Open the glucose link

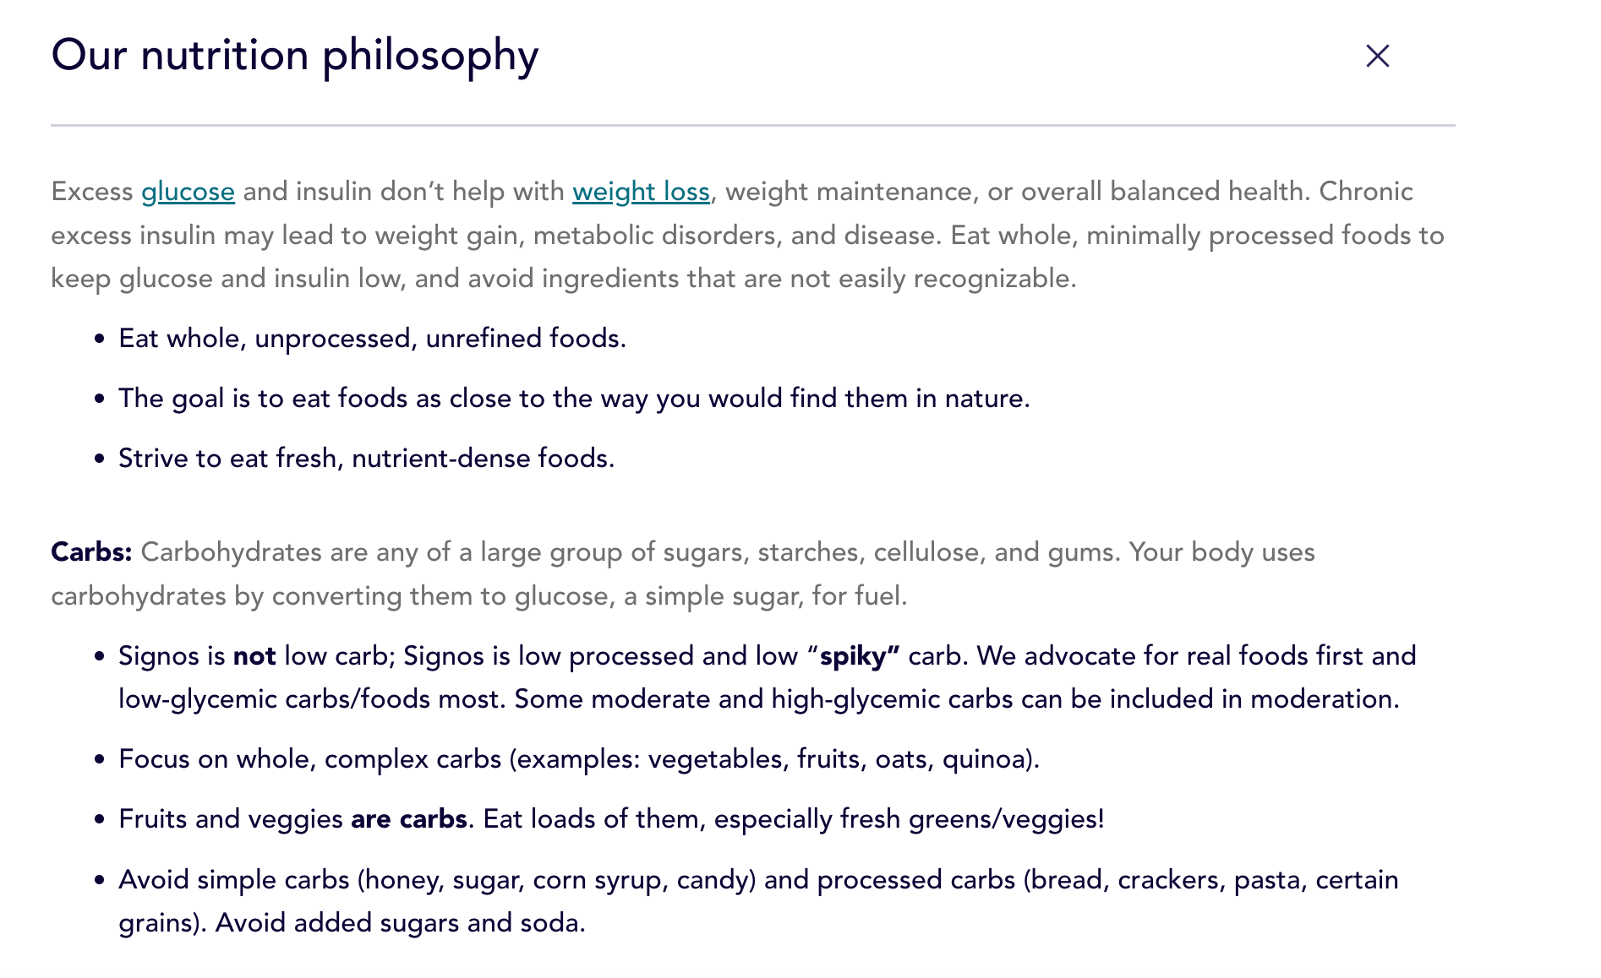point(188,192)
